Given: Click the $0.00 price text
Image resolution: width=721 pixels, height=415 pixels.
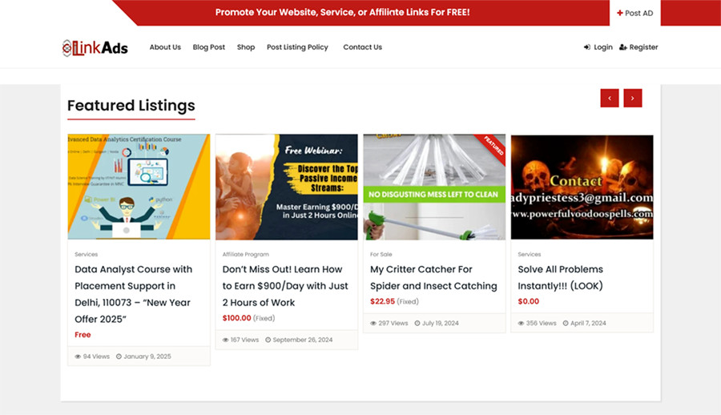Looking at the screenshot, I should (529, 301).
